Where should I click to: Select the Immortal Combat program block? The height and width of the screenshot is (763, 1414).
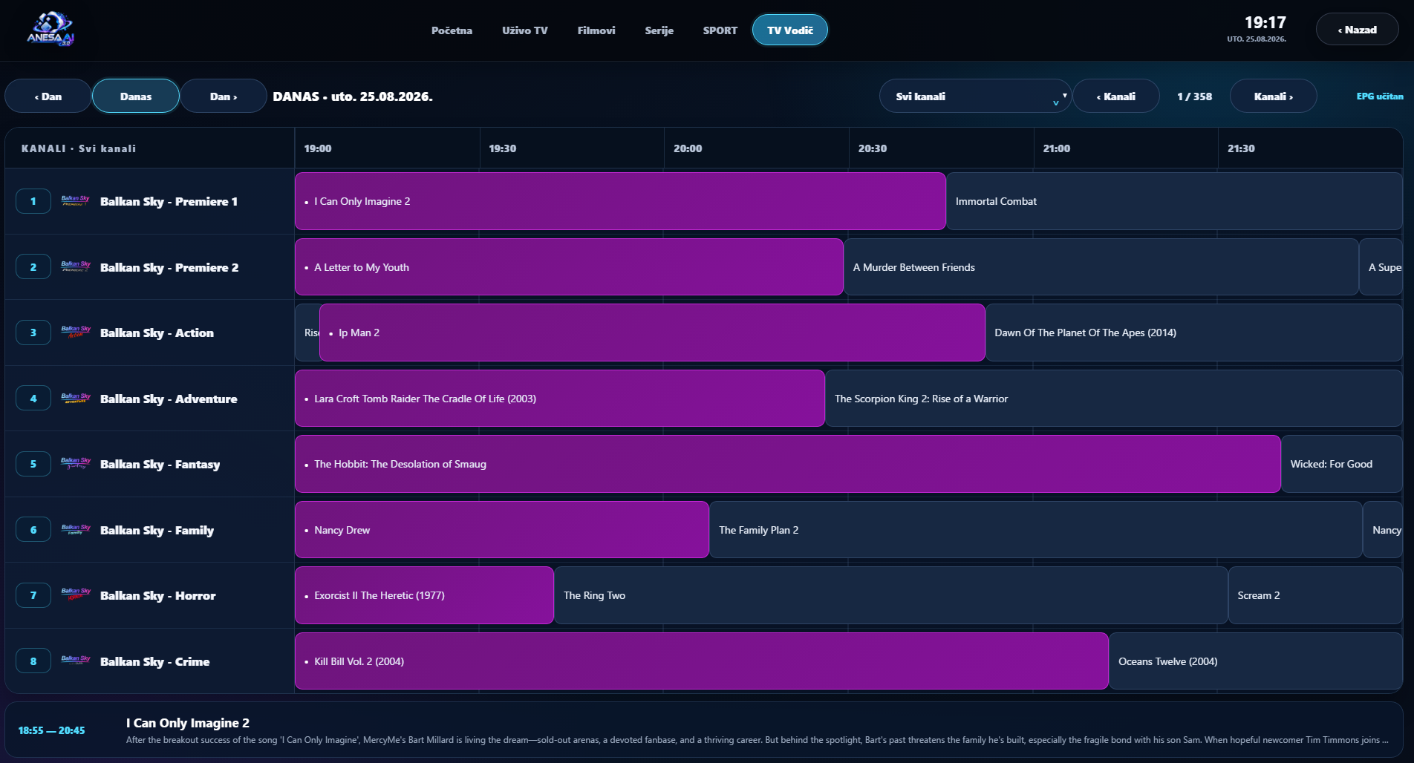(x=1174, y=201)
